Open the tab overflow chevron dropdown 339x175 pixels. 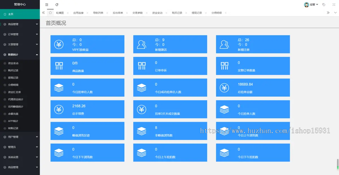335,12
